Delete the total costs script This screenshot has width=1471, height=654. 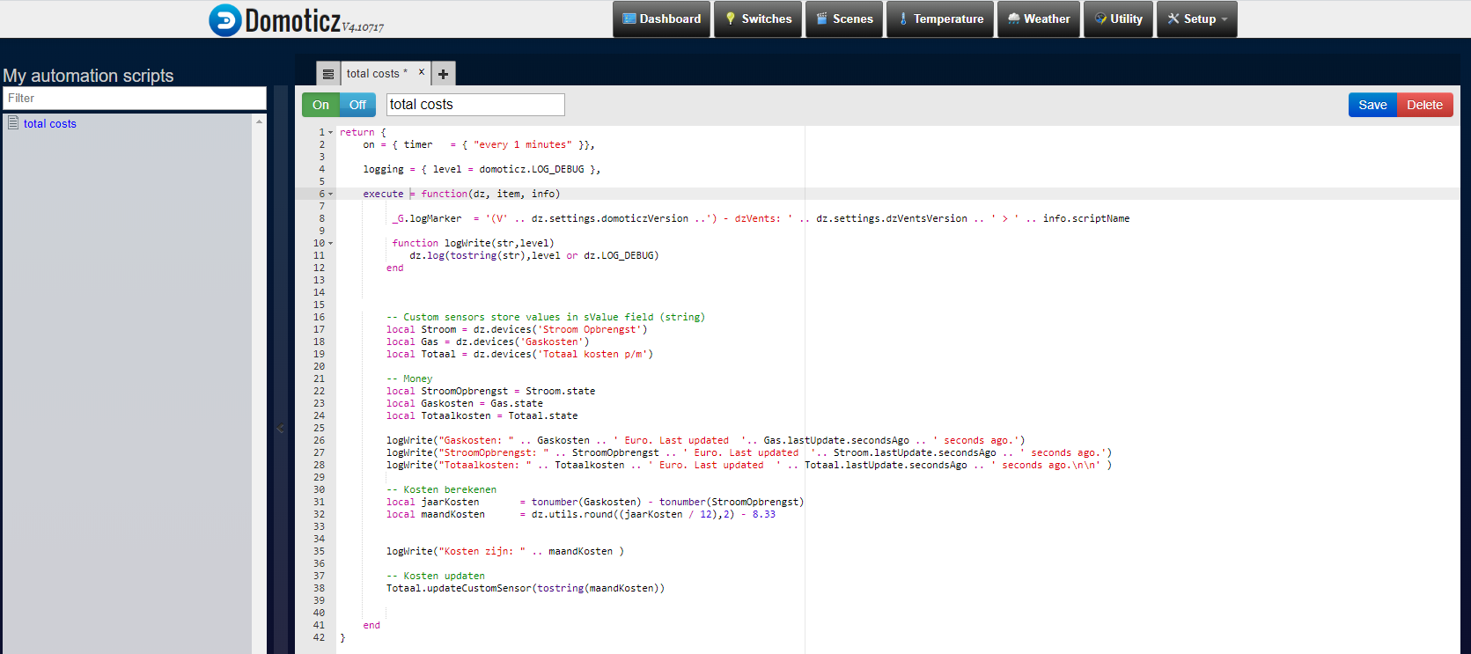click(1424, 105)
